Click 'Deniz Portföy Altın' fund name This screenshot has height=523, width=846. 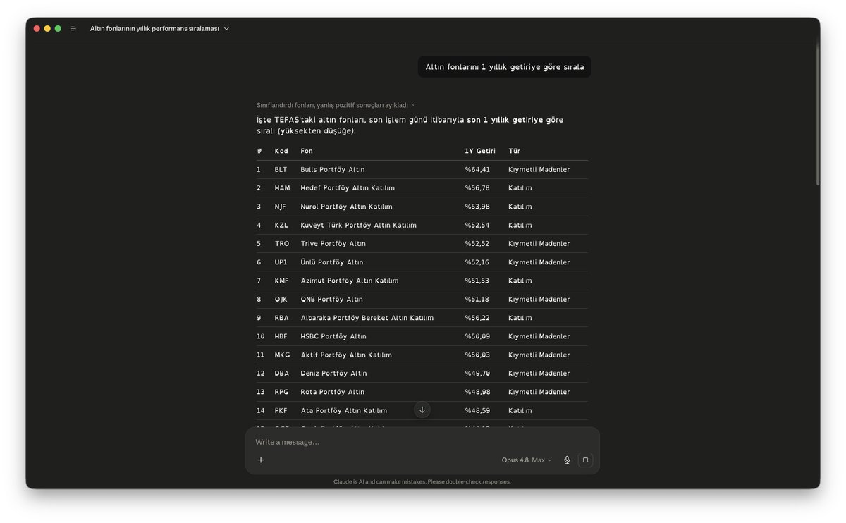click(x=334, y=374)
